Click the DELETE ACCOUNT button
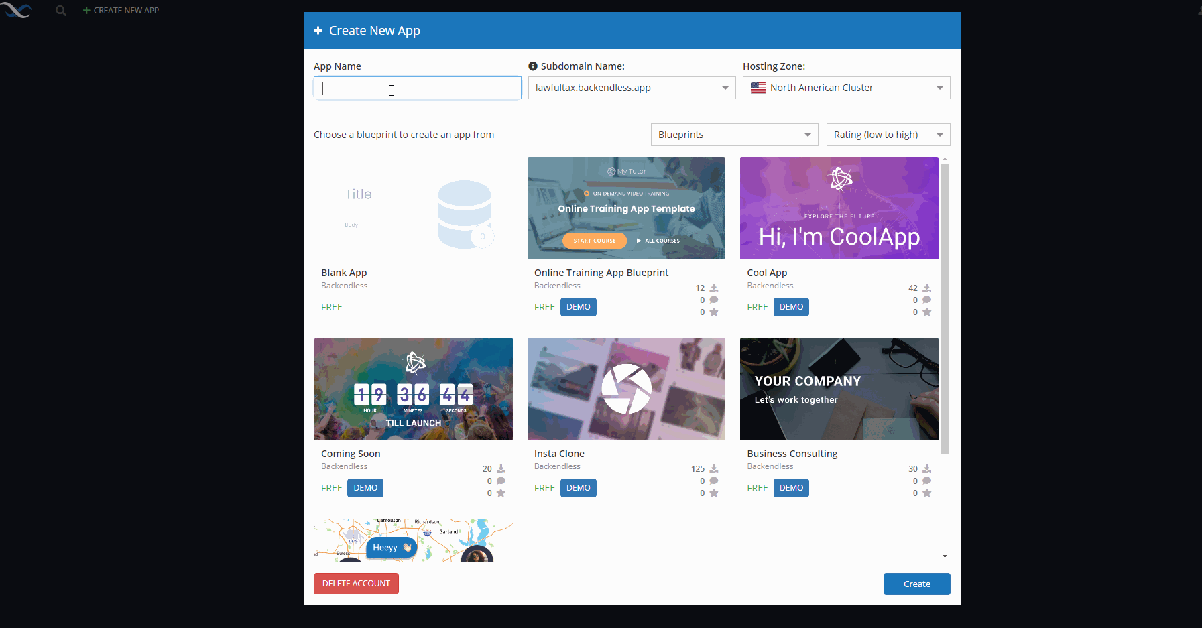The image size is (1202, 628). [356, 584]
